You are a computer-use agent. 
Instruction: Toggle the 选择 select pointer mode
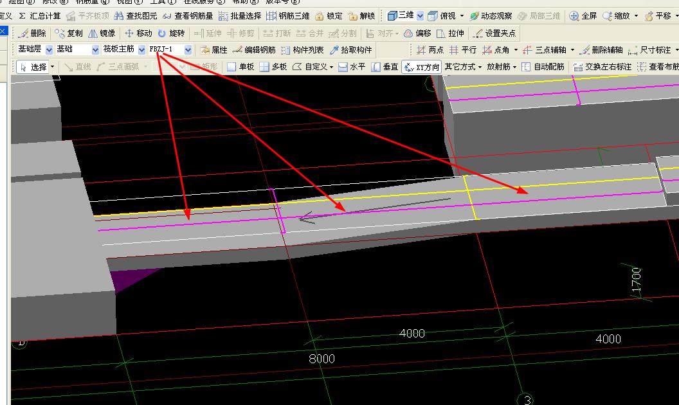(x=33, y=67)
